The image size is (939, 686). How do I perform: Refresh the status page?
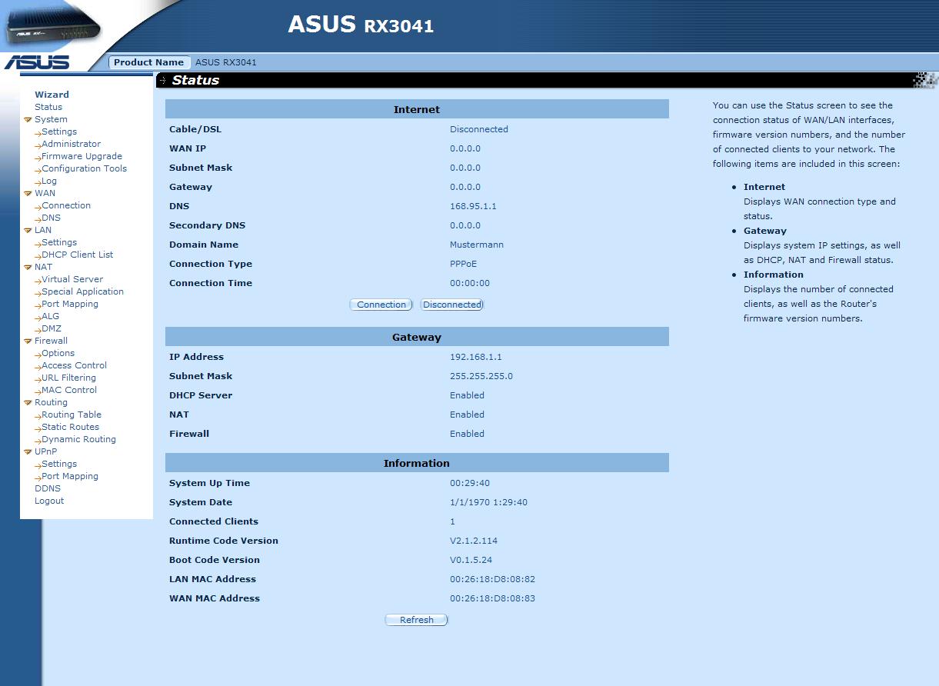point(416,620)
